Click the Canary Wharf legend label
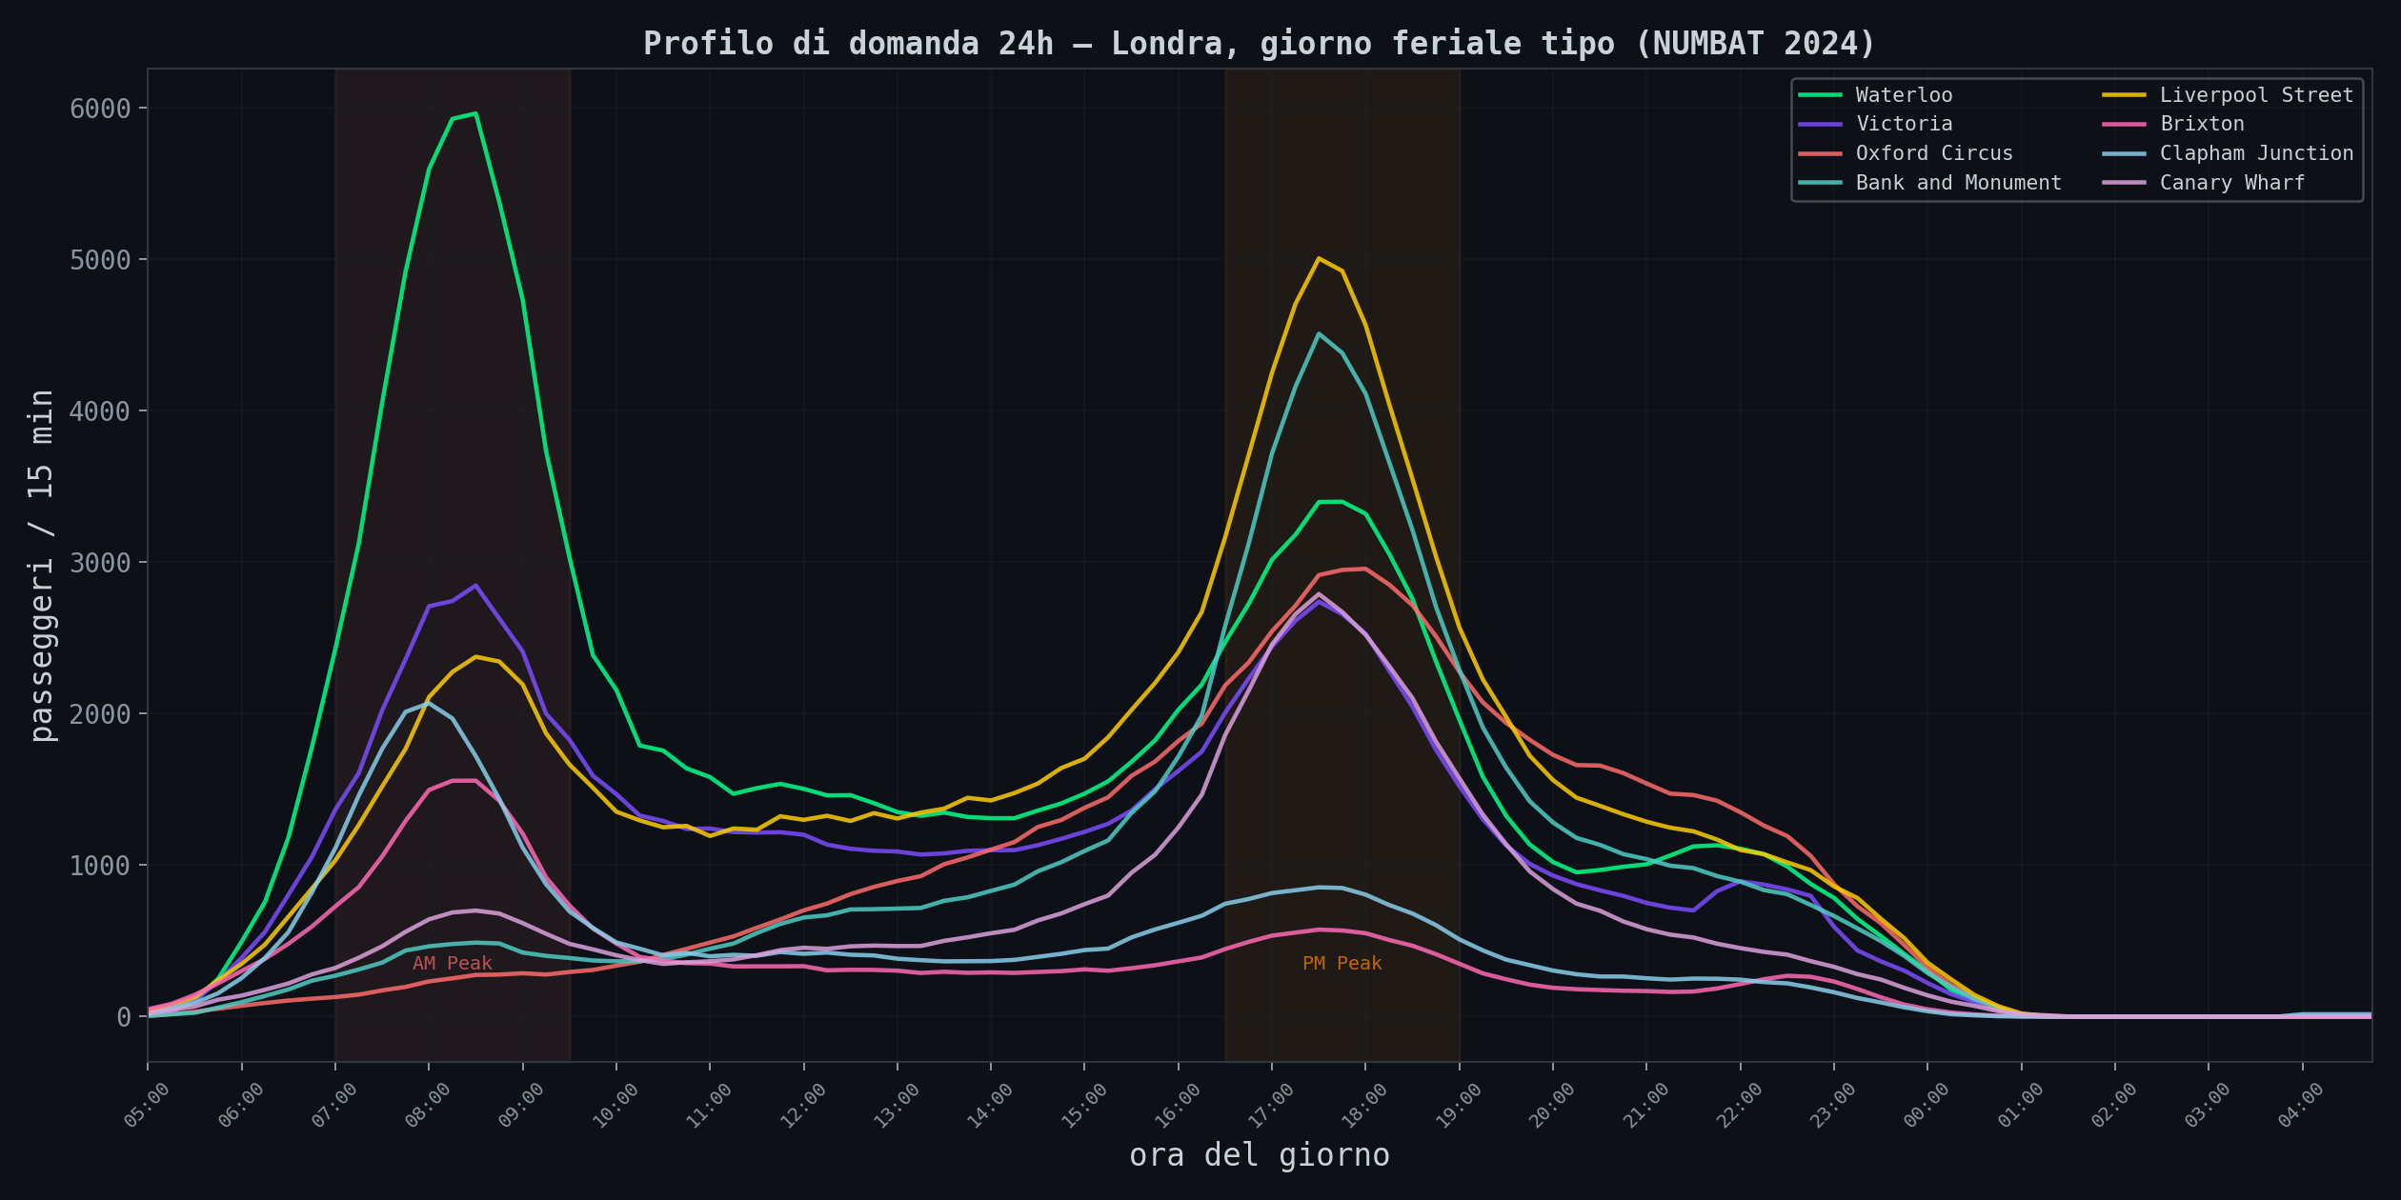The height and width of the screenshot is (1200, 2401). tap(2231, 183)
